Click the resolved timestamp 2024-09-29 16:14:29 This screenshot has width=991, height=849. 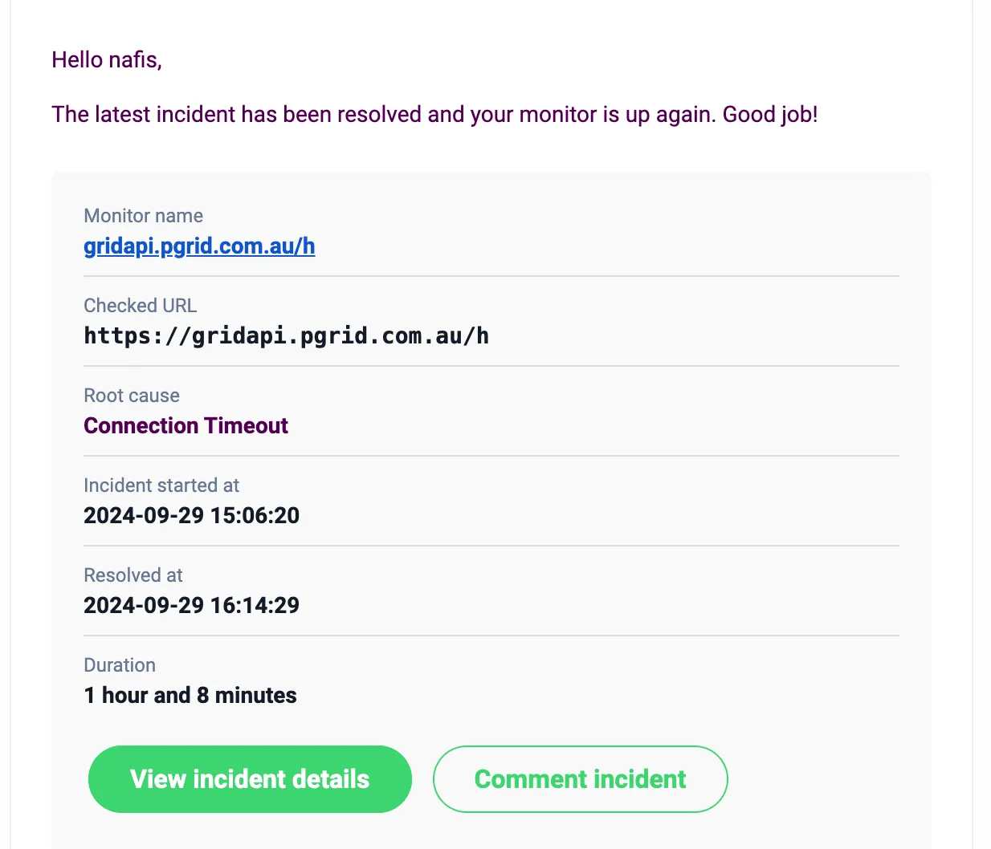coord(191,606)
